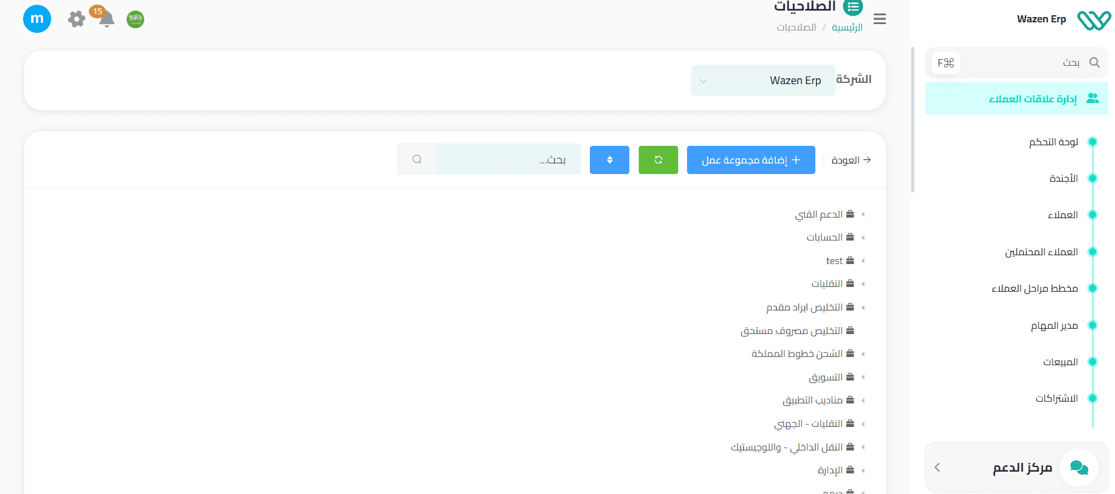Toggle sidebar with hamburger menu icon
The width and height of the screenshot is (1115, 494).
click(x=880, y=19)
